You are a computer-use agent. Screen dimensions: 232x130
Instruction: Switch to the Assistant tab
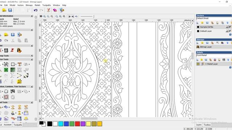[x=8, y=125]
